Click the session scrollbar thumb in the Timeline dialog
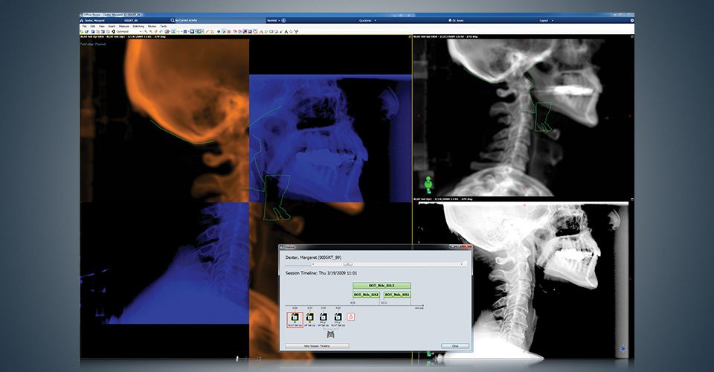This screenshot has width=714, height=372. [x=348, y=264]
